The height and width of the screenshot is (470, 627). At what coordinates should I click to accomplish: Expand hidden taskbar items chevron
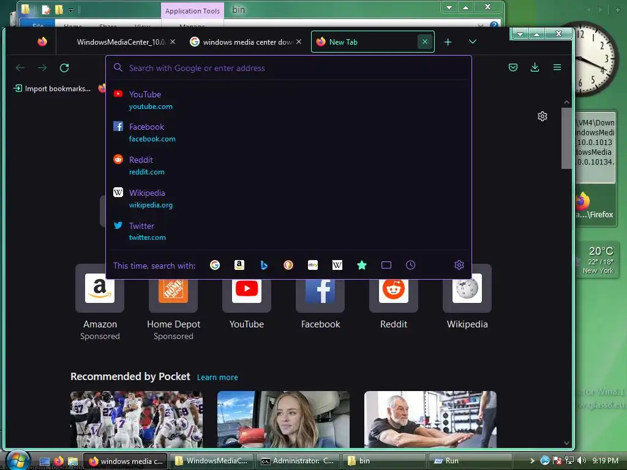pos(532,461)
